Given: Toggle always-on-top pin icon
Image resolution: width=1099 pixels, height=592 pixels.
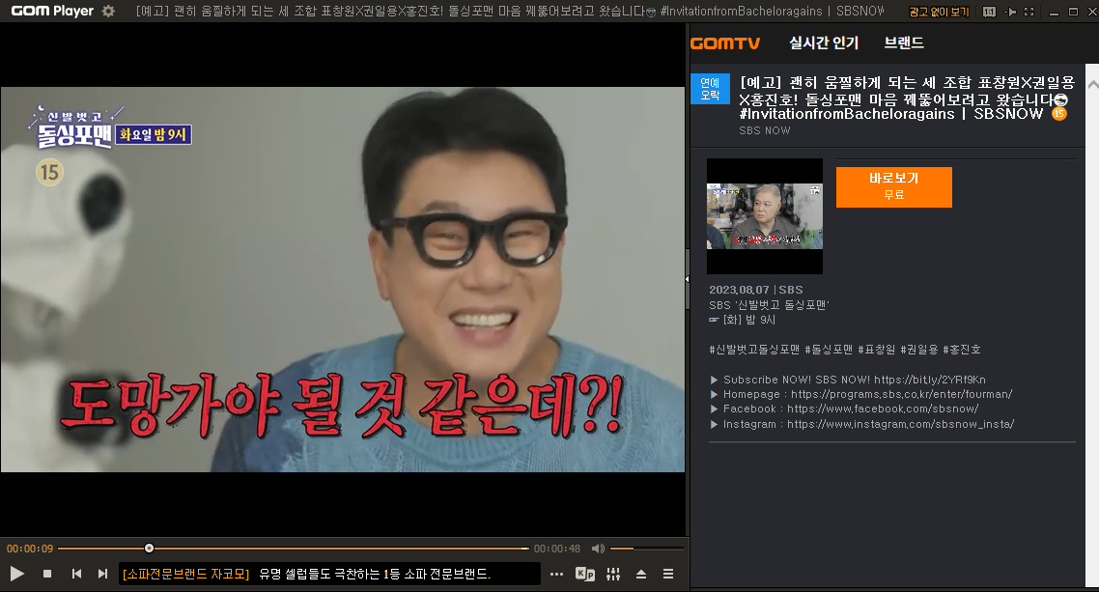Looking at the screenshot, I should pyautogui.click(x=1010, y=12).
